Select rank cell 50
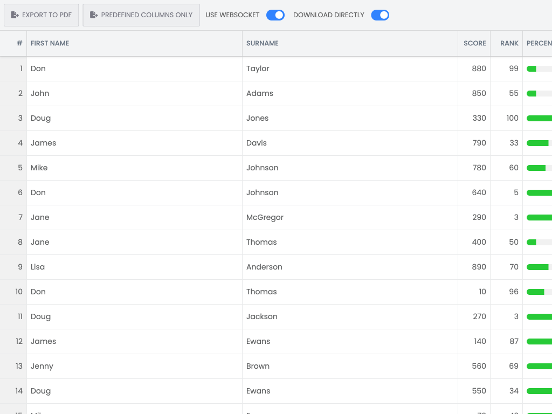 pos(506,242)
